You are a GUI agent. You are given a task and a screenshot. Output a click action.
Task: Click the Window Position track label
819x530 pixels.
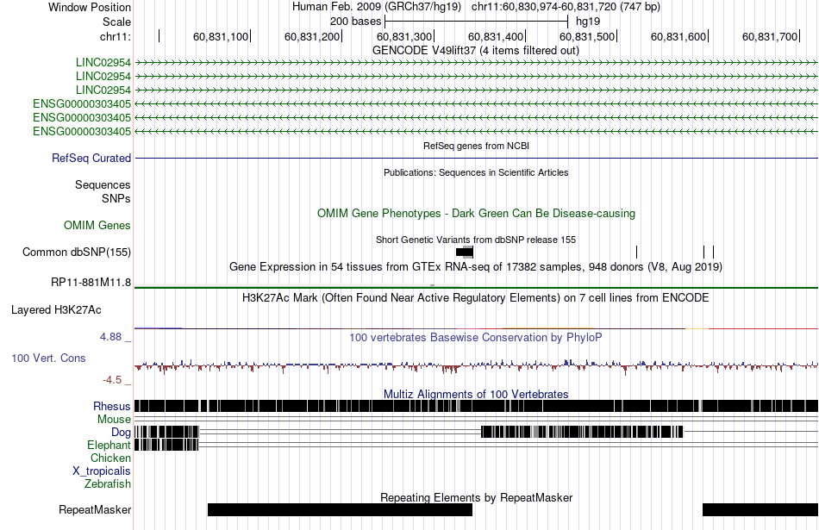[90, 7]
